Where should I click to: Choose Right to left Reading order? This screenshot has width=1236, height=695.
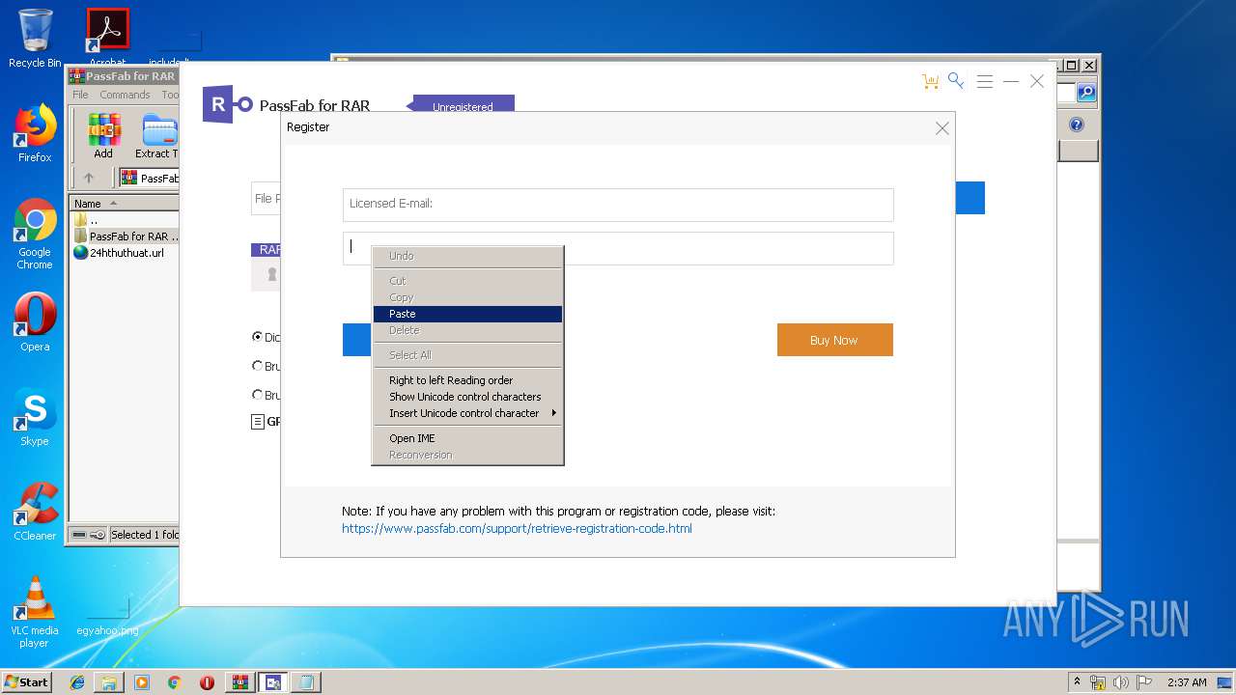[467, 380]
